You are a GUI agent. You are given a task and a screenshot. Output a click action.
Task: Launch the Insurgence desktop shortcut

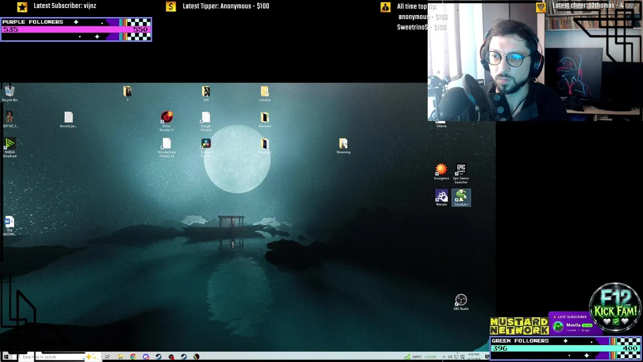point(441,171)
